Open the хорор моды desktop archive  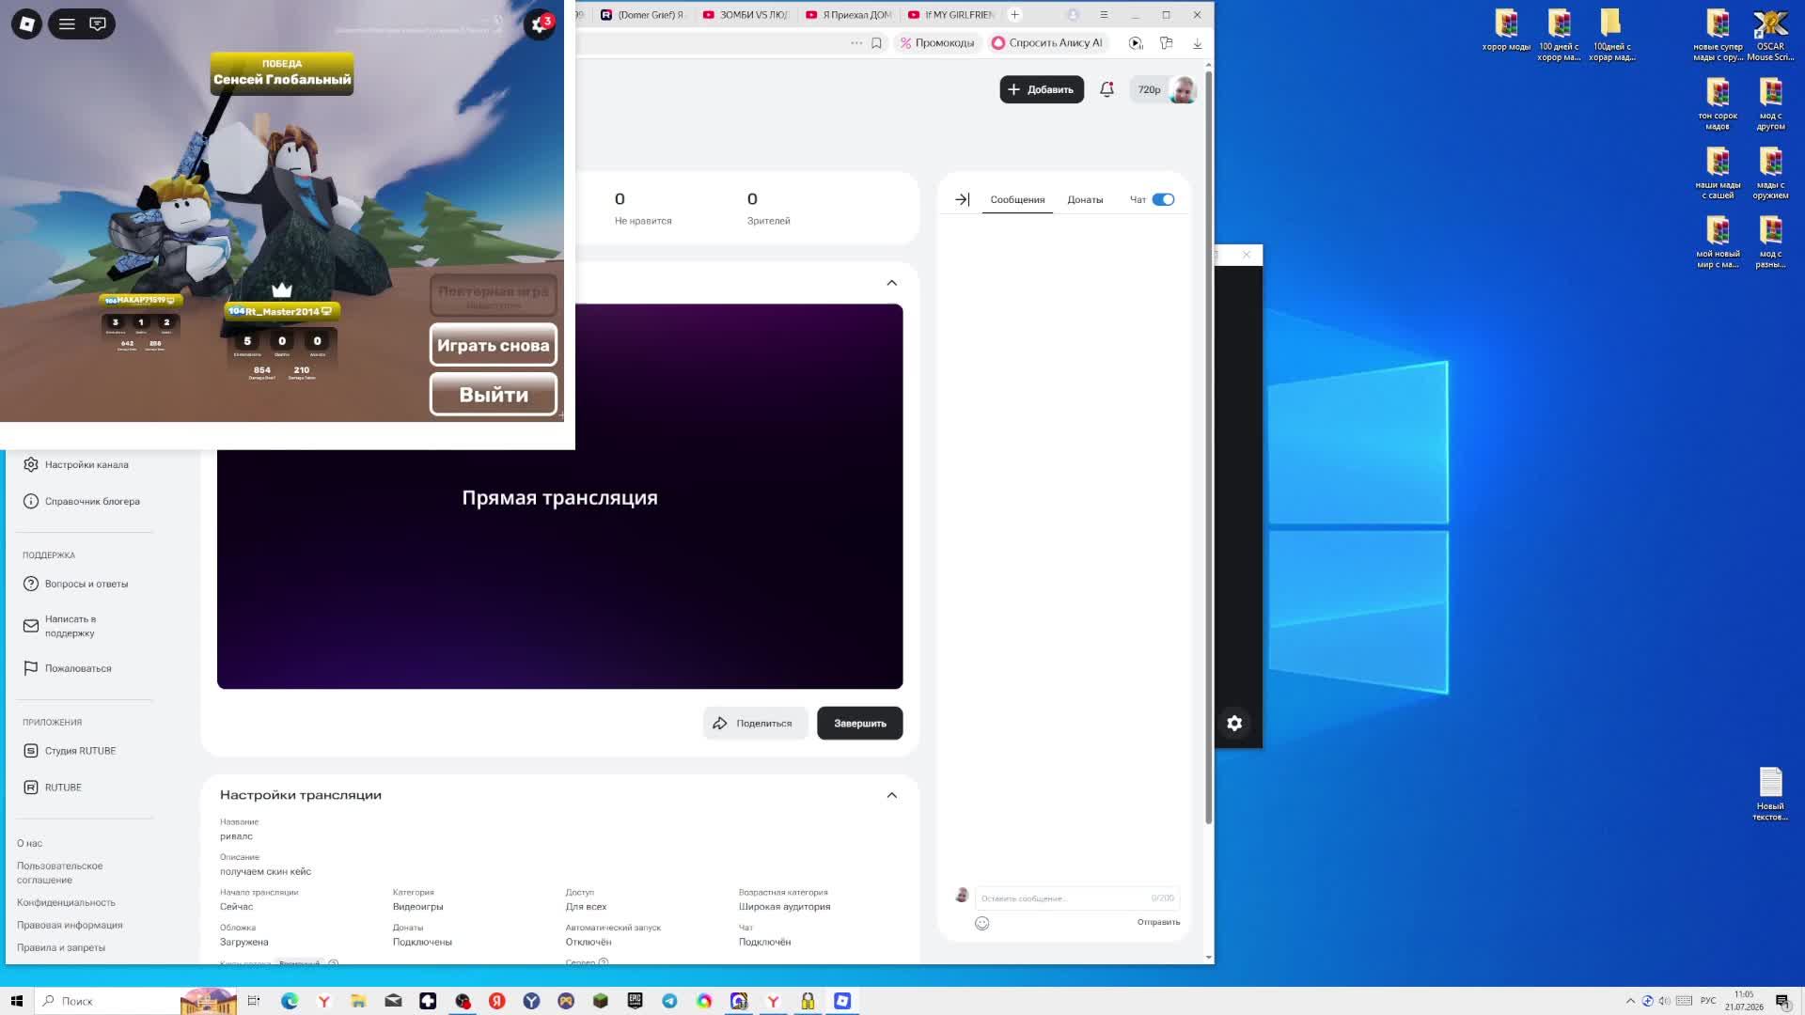tap(1506, 29)
